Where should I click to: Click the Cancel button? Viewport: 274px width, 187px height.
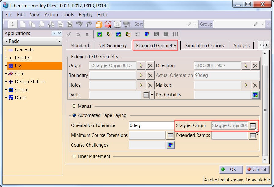pos(257,170)
